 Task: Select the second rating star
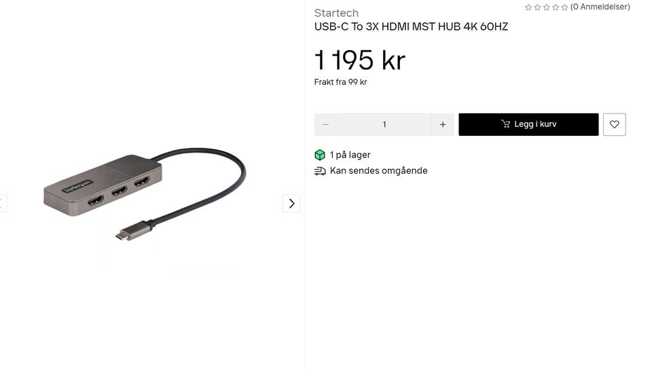point(537,7)
